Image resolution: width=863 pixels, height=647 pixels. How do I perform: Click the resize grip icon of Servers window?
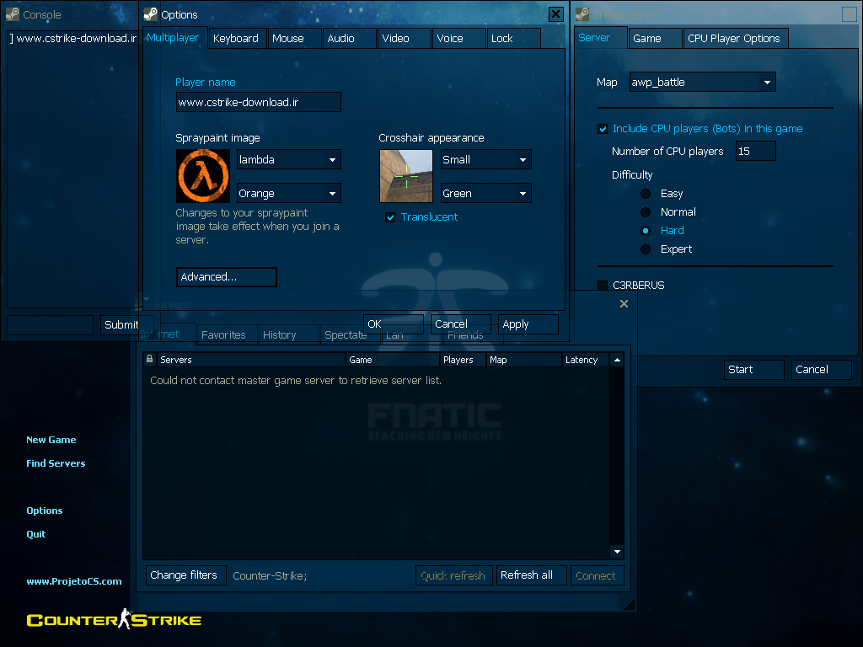click(x=630, y=605)
